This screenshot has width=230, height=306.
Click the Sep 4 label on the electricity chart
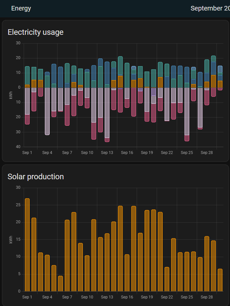[x=47, y=152]
